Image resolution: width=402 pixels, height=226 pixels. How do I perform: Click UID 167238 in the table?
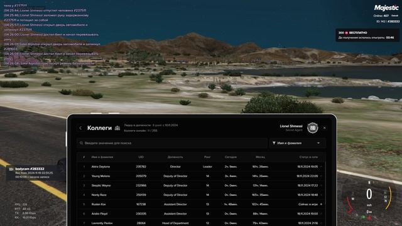[x=141, y=205]
